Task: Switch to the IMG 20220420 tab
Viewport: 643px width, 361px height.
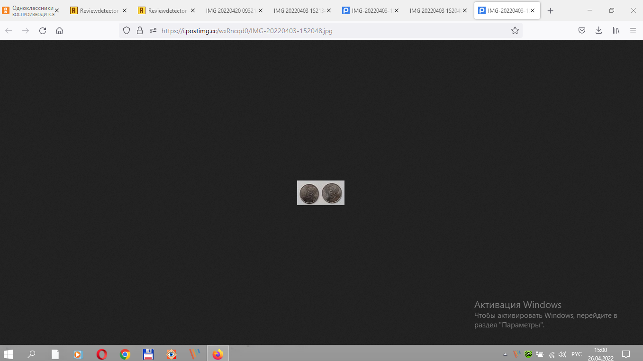Action: tap(231, 10)
